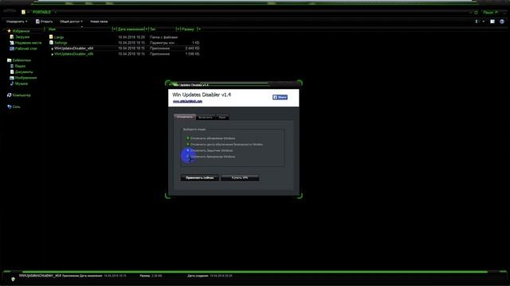Open Desktop in the Favorites sidebar
Viewport: 510px width, 286px height.
23,48
